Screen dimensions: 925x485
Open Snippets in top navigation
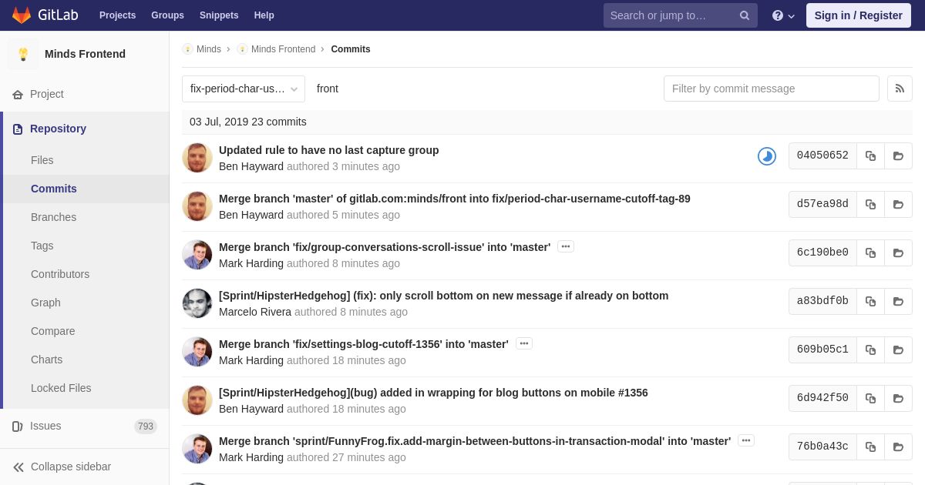coord(219,15)
